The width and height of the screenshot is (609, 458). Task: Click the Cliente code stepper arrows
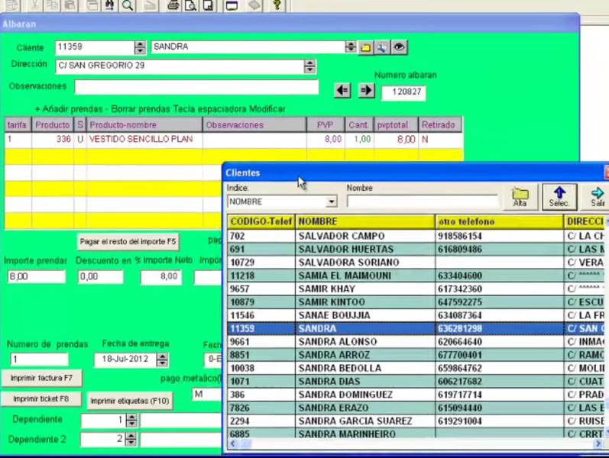click(x=140, y=47)
